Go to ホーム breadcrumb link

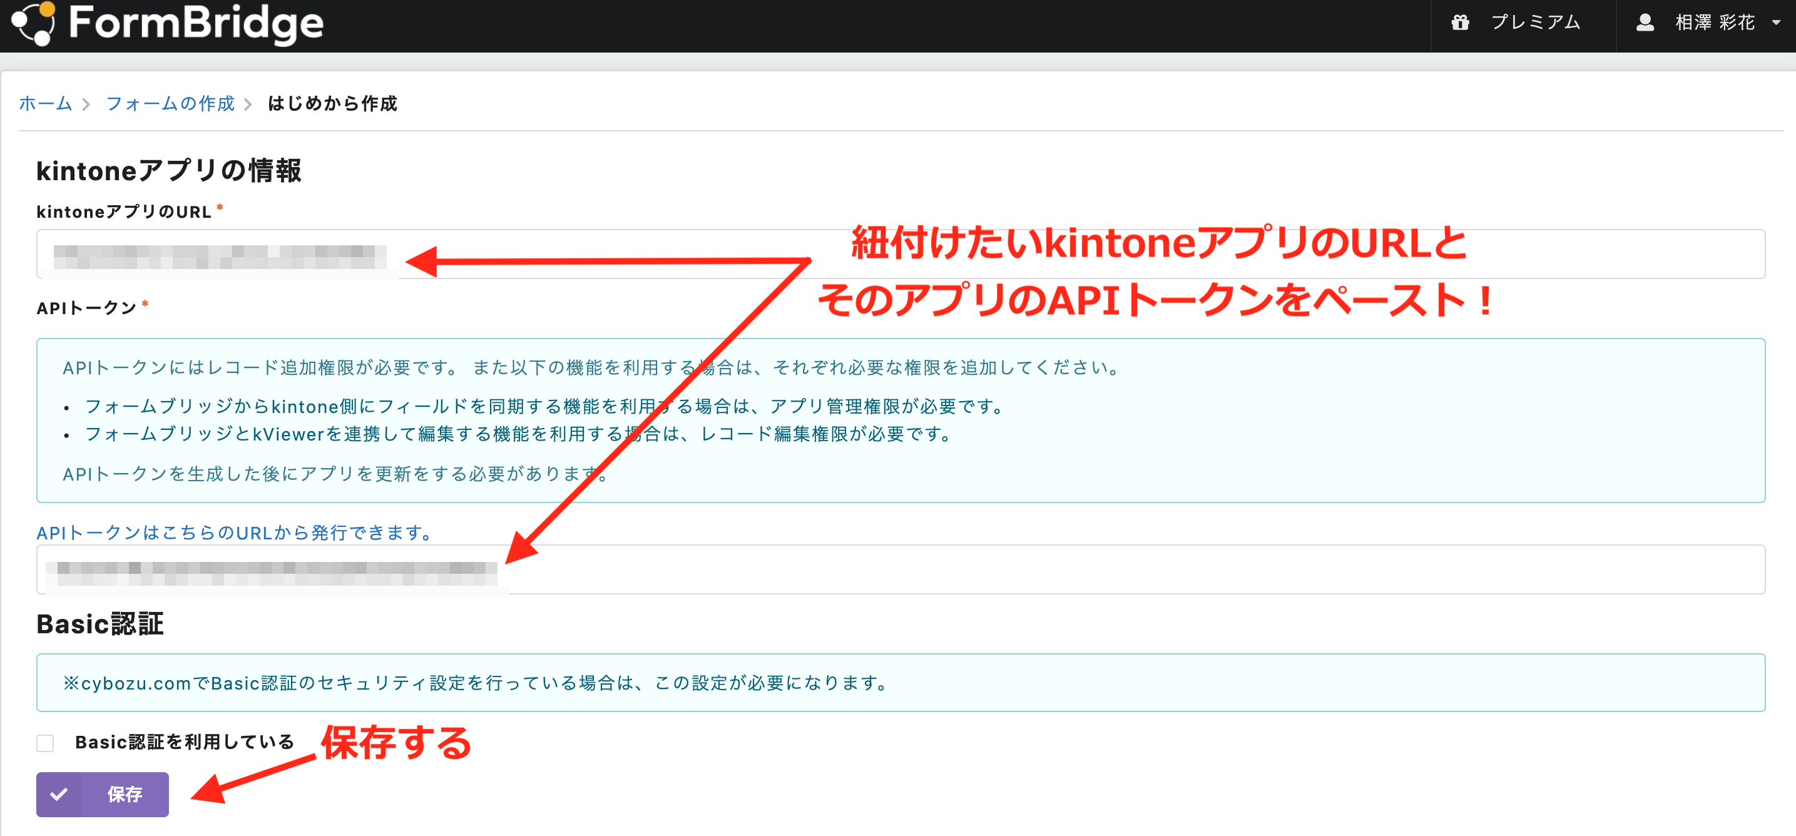[x=45, y=103]
